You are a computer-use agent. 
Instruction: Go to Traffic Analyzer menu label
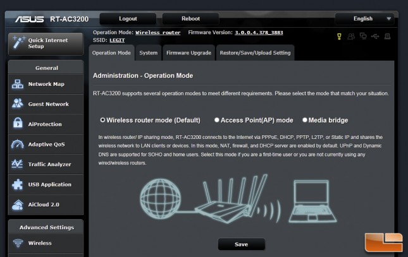coord(49,164)
